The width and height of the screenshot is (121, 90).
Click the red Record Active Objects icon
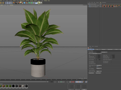coord(72,82)
